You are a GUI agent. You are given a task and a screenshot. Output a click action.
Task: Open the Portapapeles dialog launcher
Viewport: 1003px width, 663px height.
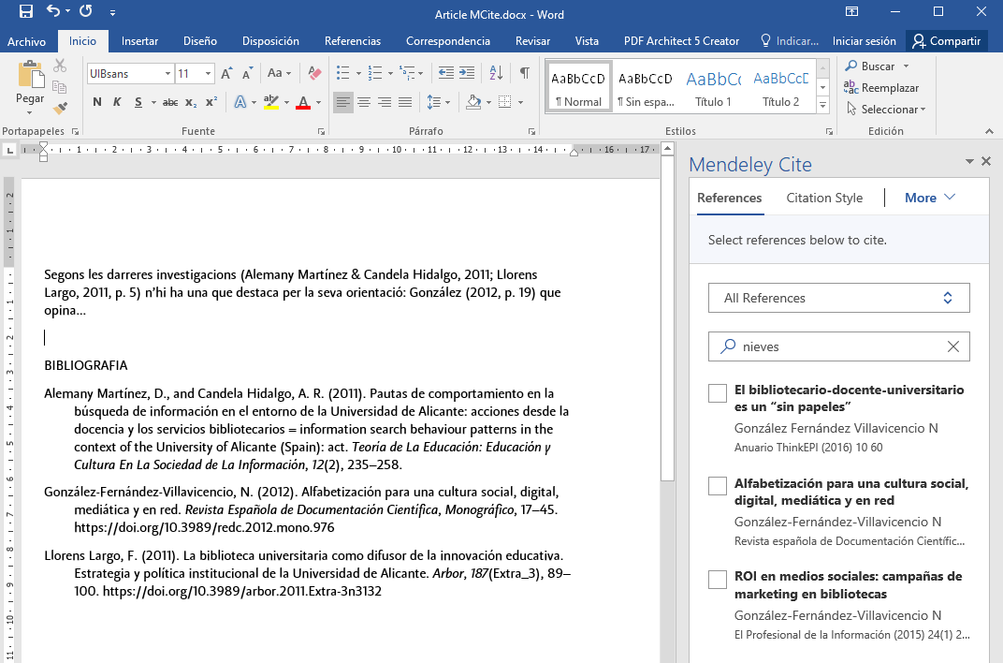coord(76,131)
